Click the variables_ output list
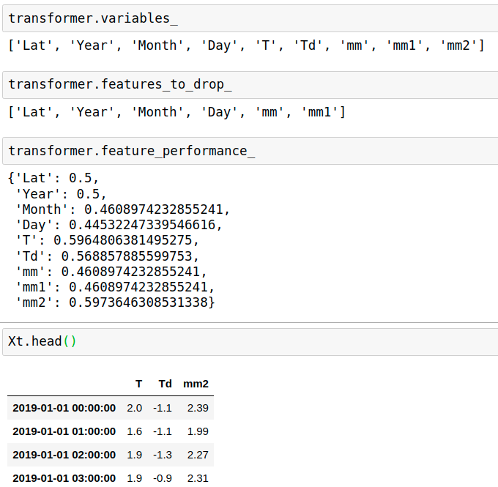Image resolution: width=498 pixels, height=487 pixels. click(x=246, y=45)
